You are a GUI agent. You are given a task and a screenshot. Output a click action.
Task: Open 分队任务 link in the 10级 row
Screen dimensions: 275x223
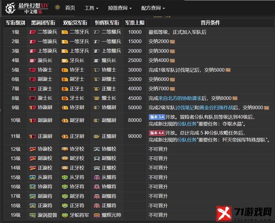(x=187, y=124)
